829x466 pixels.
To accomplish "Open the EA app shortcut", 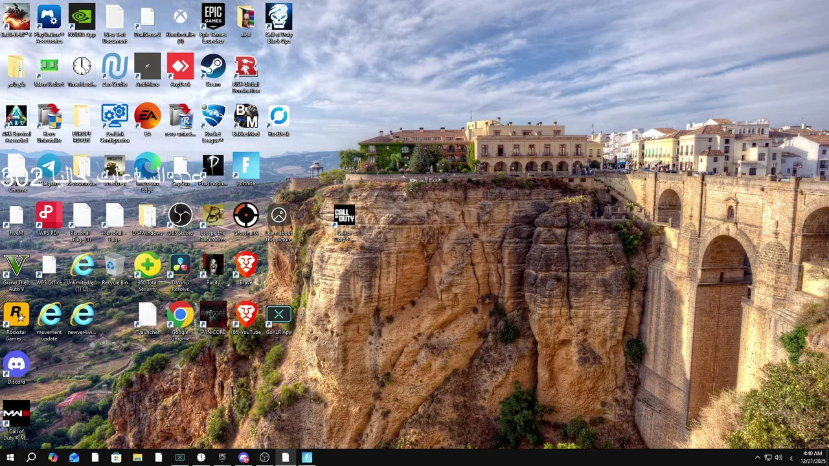I will 148,120.
